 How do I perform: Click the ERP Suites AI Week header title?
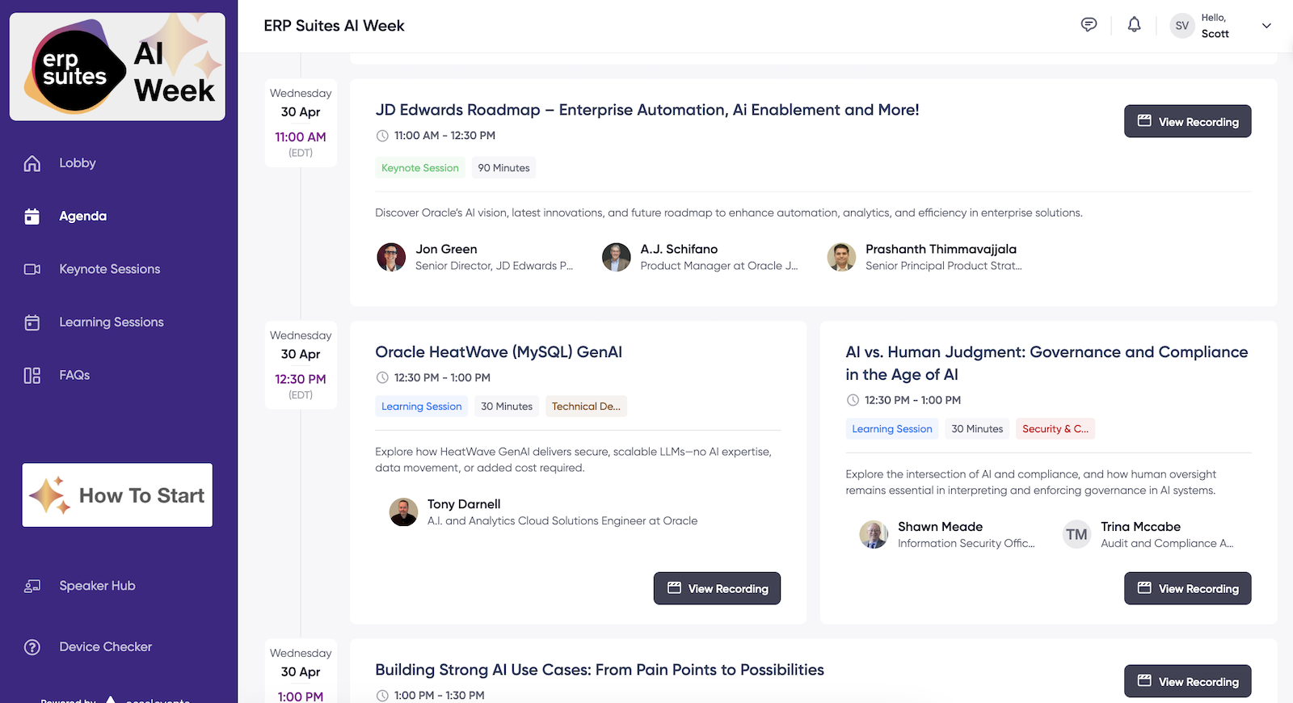tap(334, 26)
